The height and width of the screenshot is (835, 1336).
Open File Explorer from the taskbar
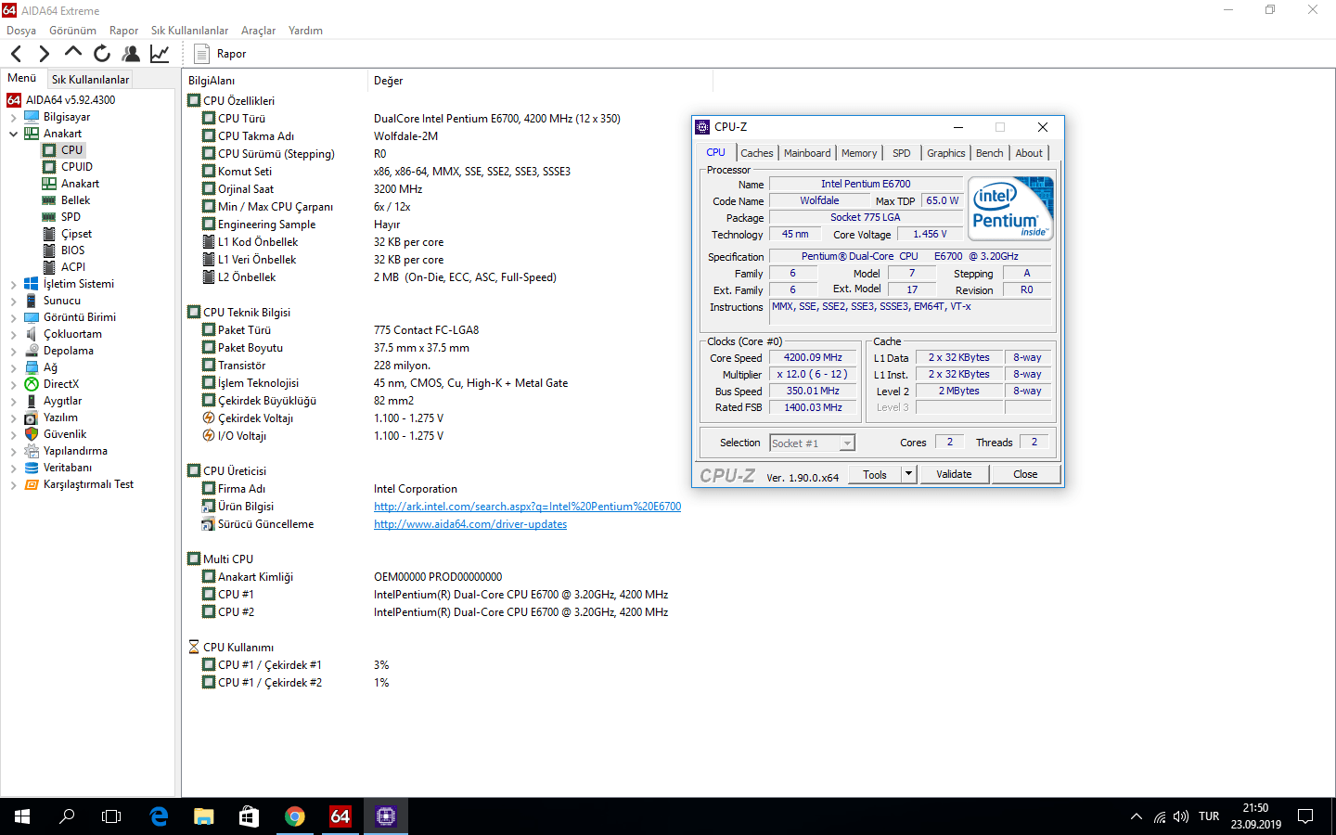[204, 816]
